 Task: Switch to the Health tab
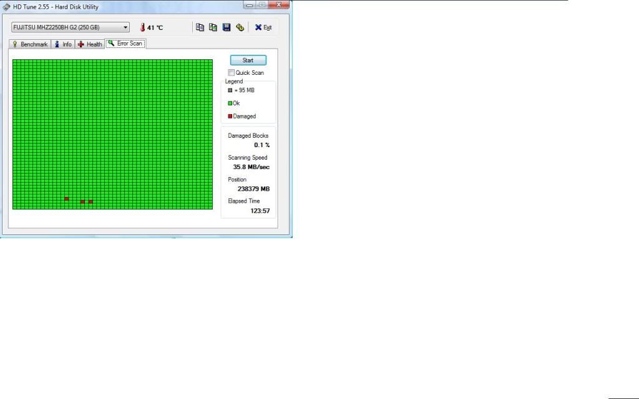click(x=90, y=44)
